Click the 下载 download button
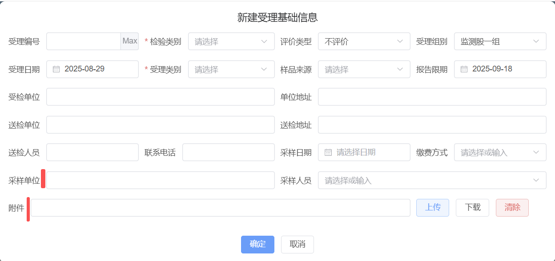Screen dimensions: 555x261 coord(472,207)
